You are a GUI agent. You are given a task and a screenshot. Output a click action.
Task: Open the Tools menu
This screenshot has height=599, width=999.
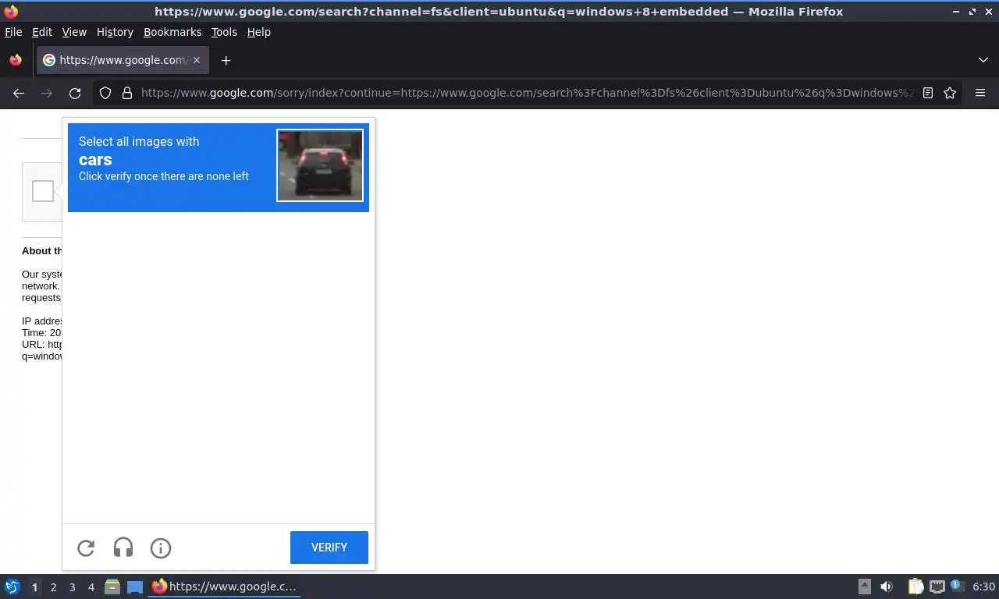coord(224,32)
